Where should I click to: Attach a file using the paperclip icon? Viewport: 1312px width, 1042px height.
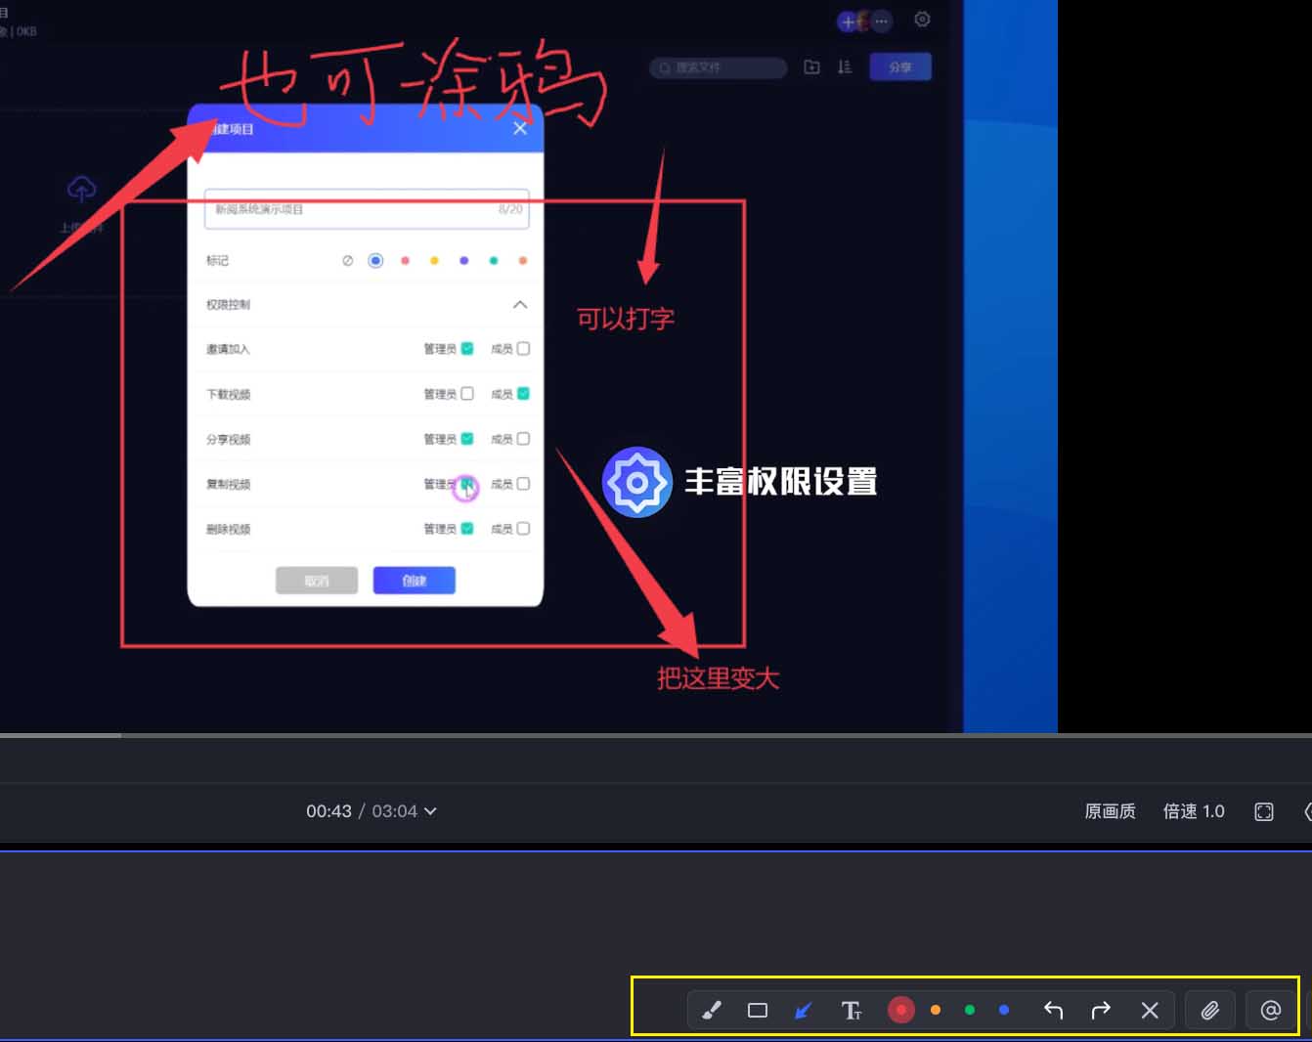1210,1010
